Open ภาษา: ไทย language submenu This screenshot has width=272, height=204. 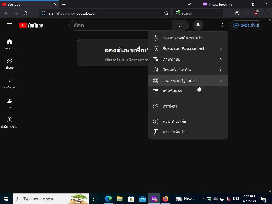(188, 59)
